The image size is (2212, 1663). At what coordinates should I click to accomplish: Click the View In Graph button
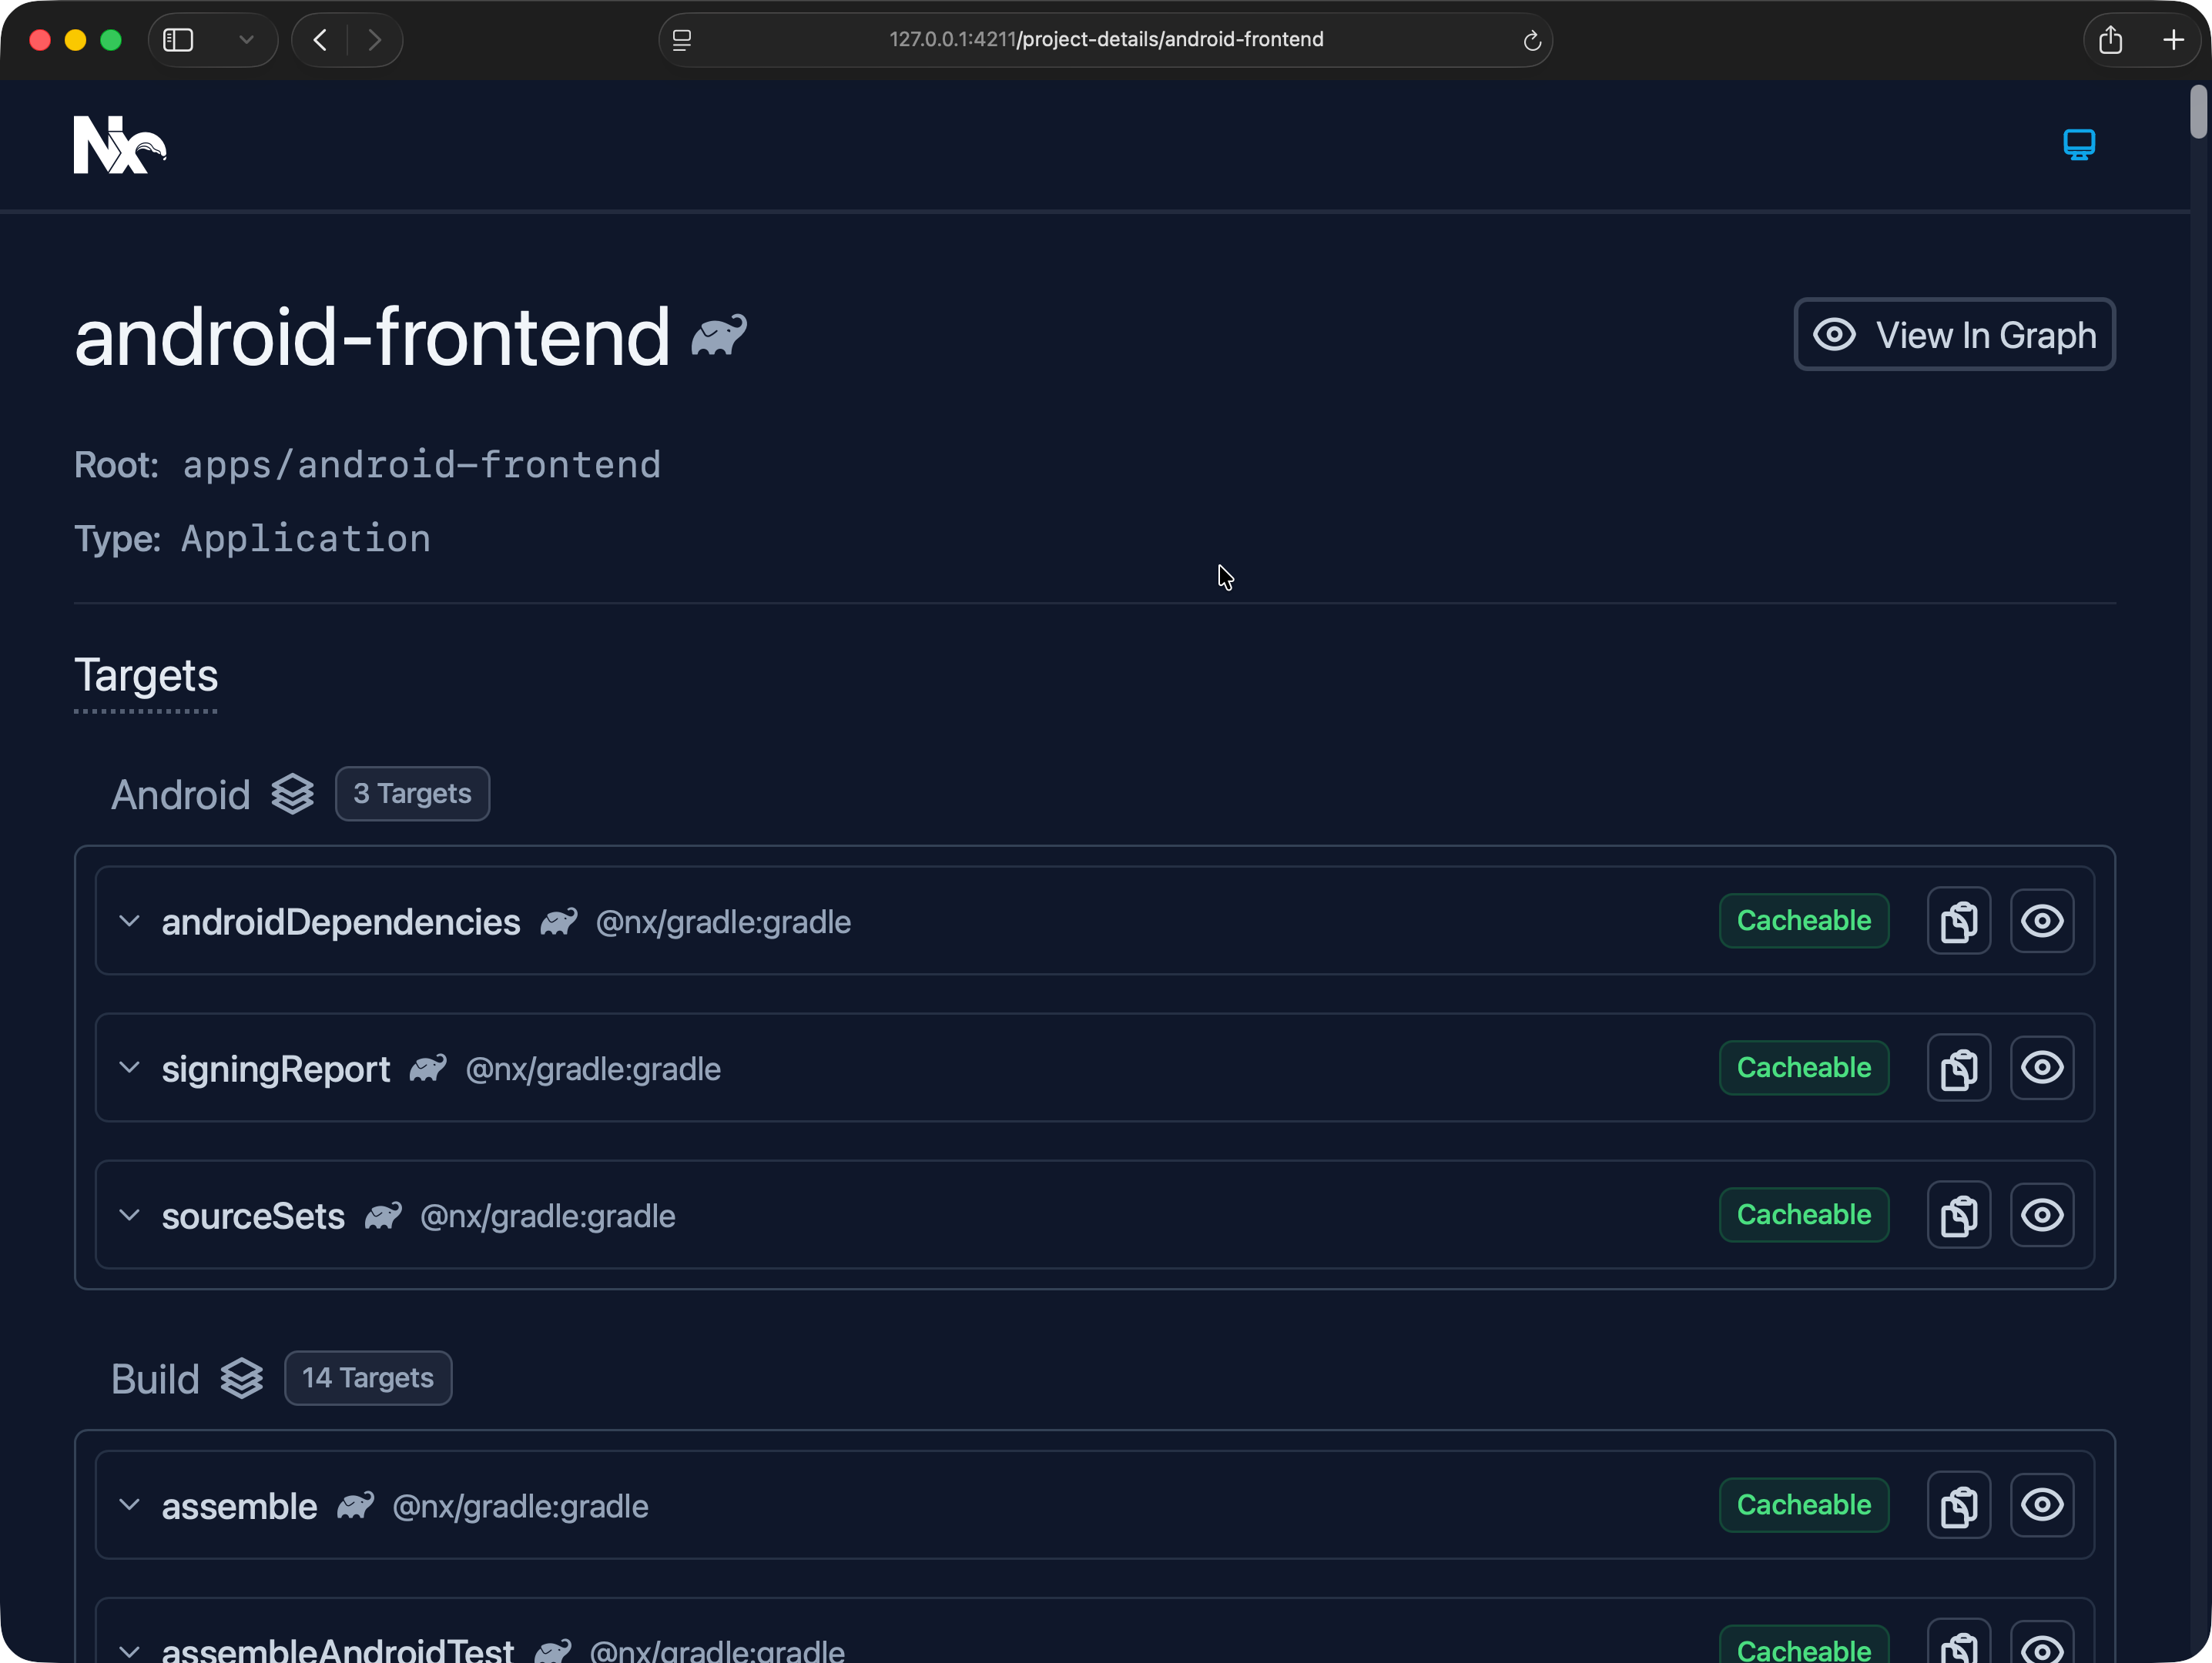pos(1954,335)
